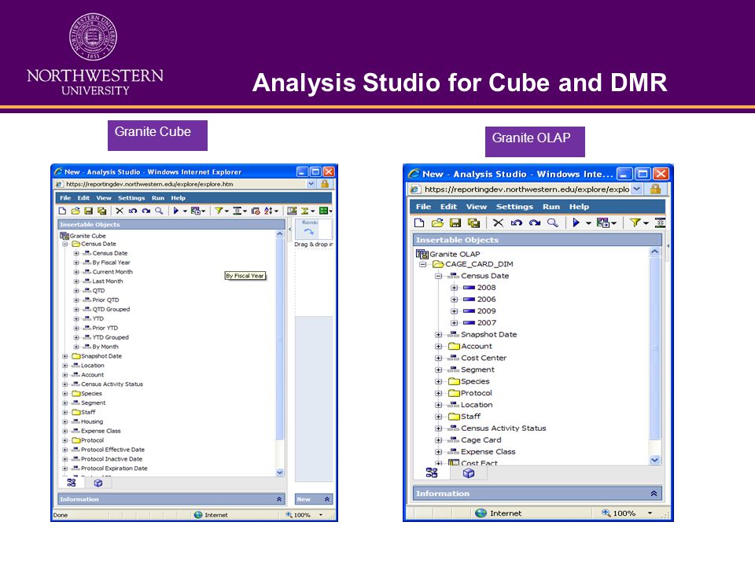Select Census Activity Status in Granite OLAP tree
Image resolution: width=755 pixels, height=566 pixels.
click(503, 428)
